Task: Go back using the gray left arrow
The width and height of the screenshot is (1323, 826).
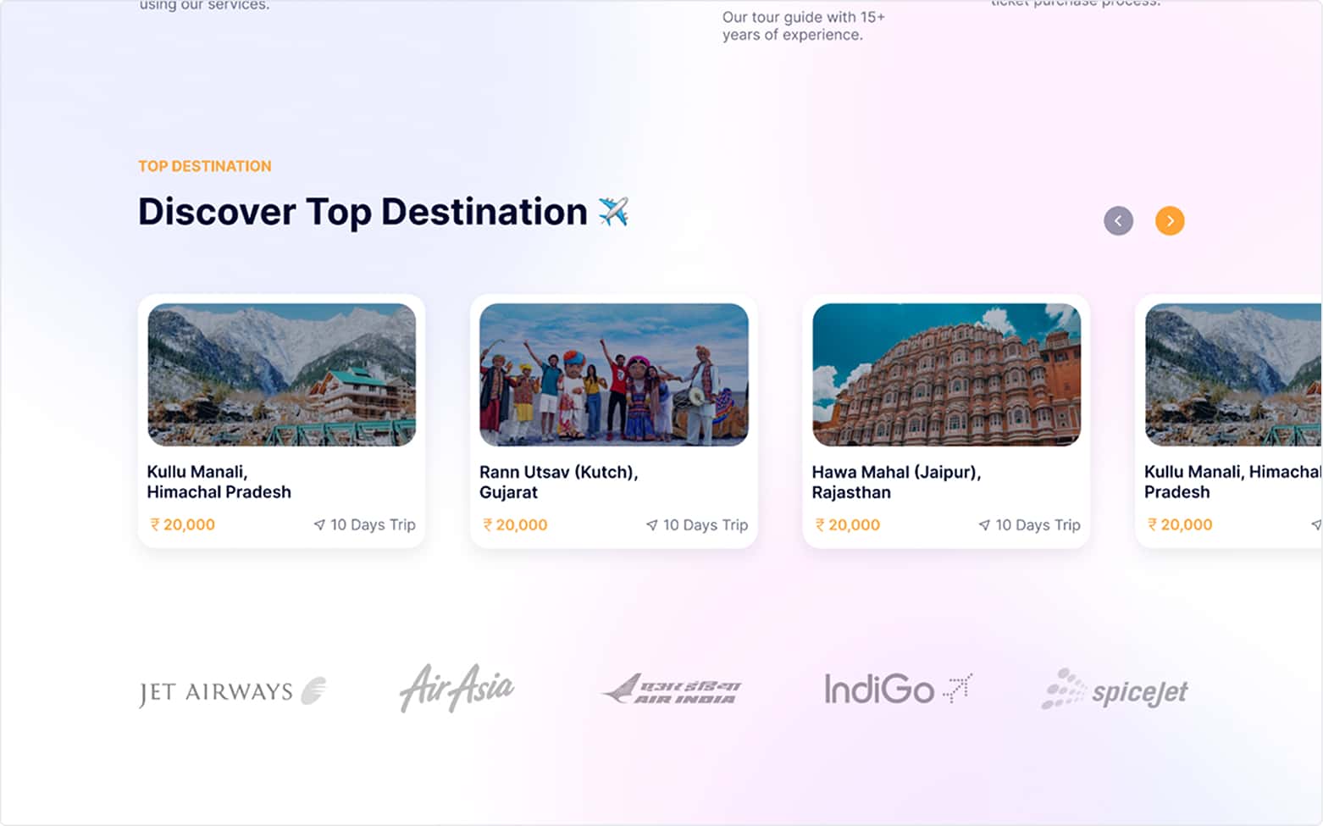Action: (1118, 220)
